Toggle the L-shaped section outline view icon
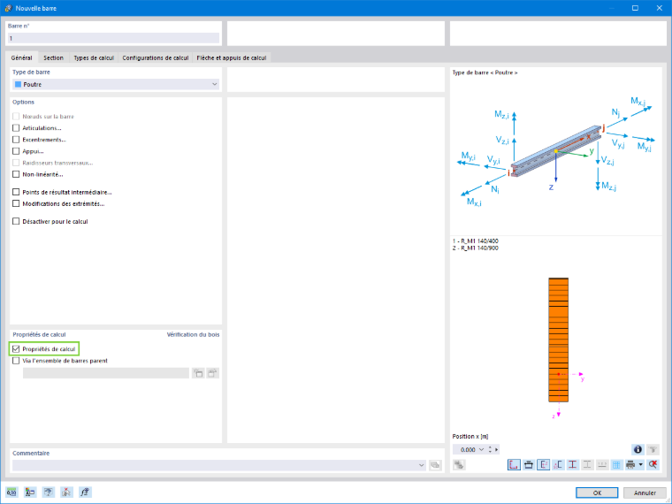 coord(514,464)
